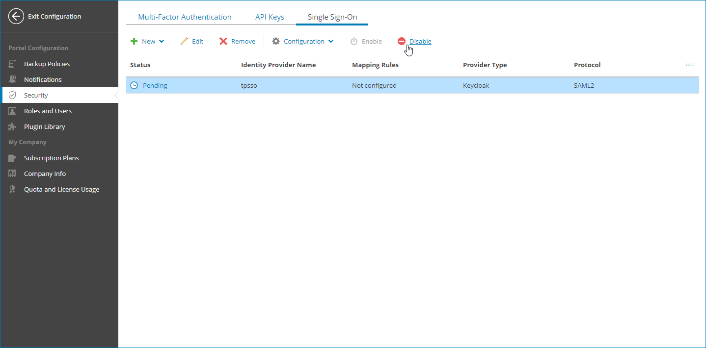Click the Plugin Library puzzle icon
Viewport: 706px width, 348px height.
coord(13,126)
